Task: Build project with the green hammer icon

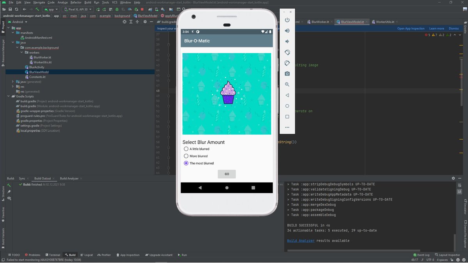Action: 37,9
